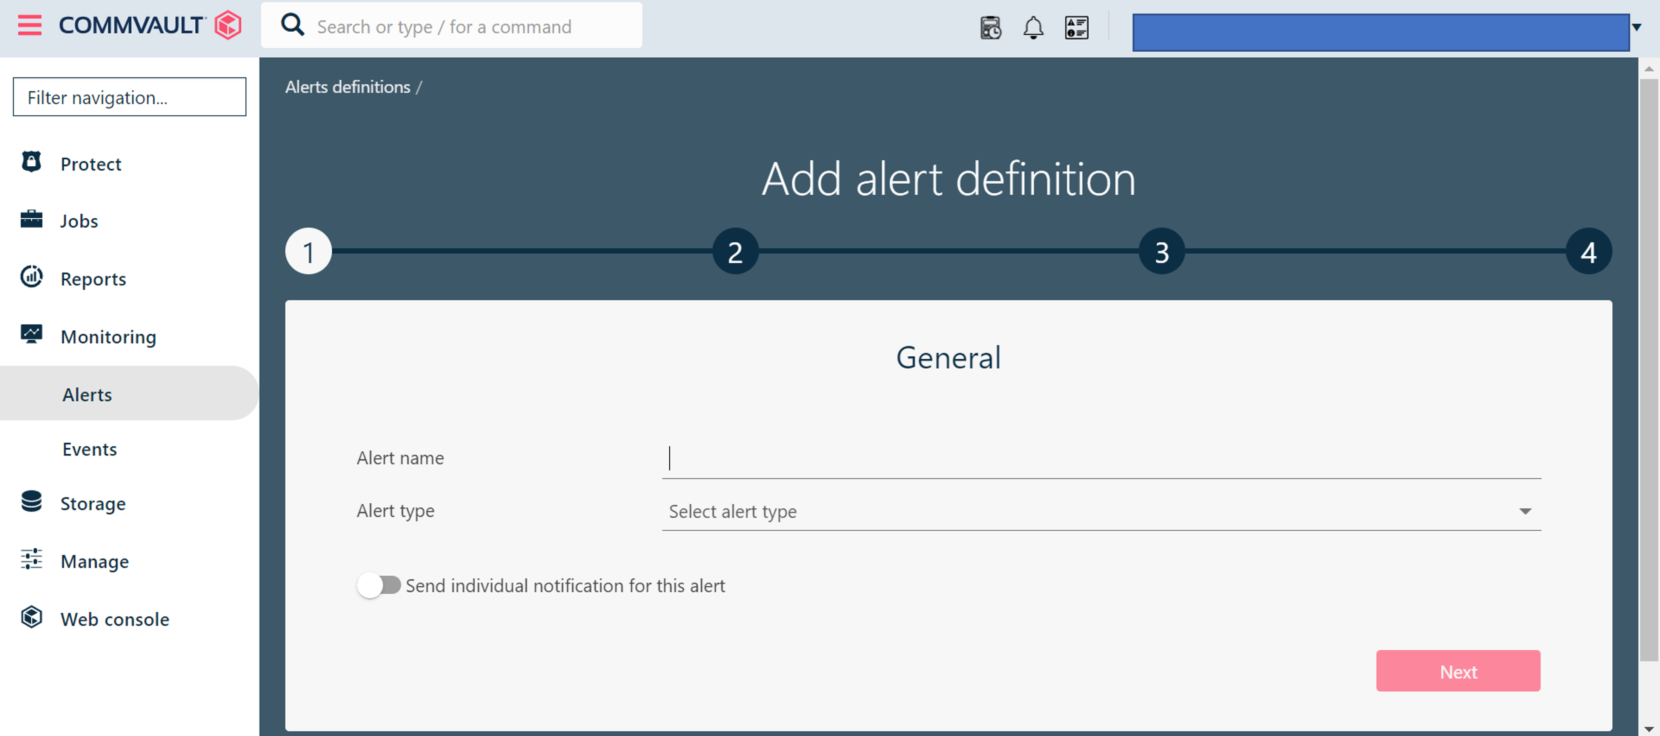Expand the user account dropdown arrow
Screen dimensions: 1660x736
click(1637, 27)
